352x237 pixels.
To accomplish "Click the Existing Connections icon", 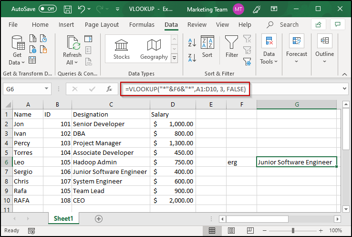I will click(x=43, y=49).
